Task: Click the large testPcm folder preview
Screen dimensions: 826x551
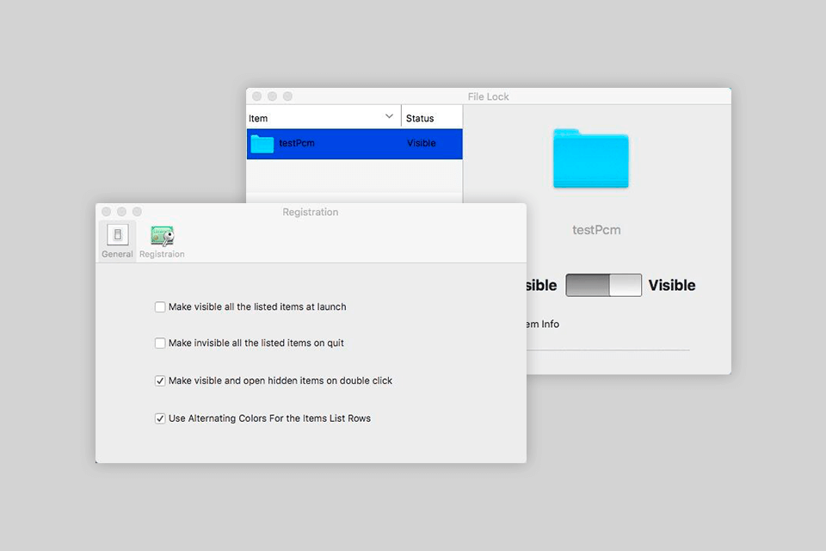Action: pyautogui.click(x=590, y=158)
